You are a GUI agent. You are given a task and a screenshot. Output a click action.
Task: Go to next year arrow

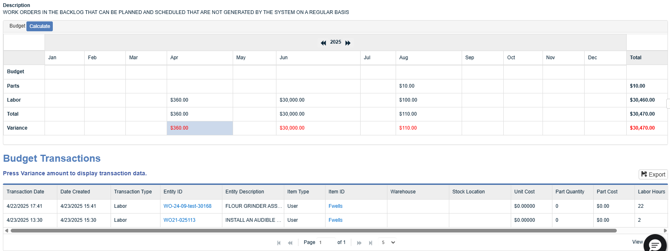pyautogui.click(x=348, y=43)
